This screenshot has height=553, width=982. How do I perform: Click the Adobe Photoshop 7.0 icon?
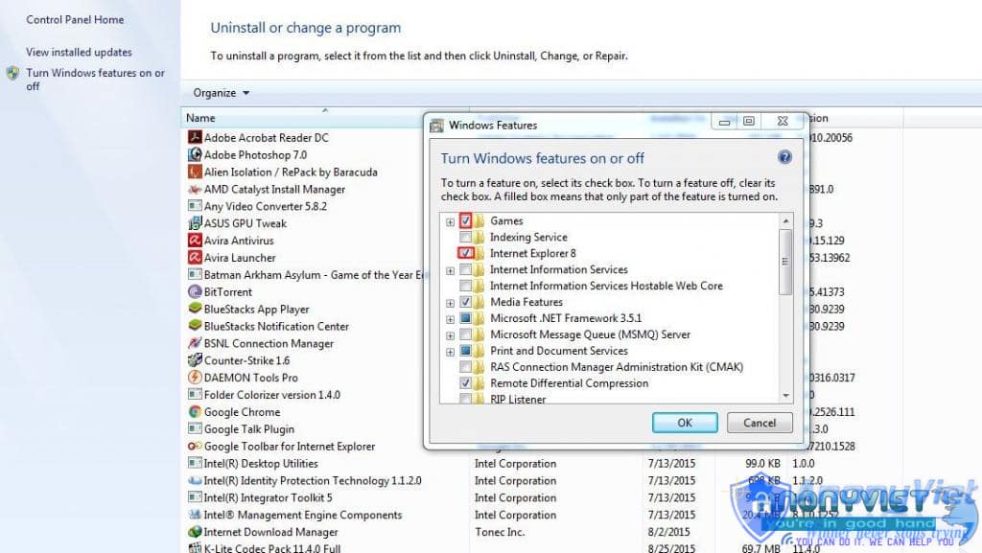pos(195,154)
